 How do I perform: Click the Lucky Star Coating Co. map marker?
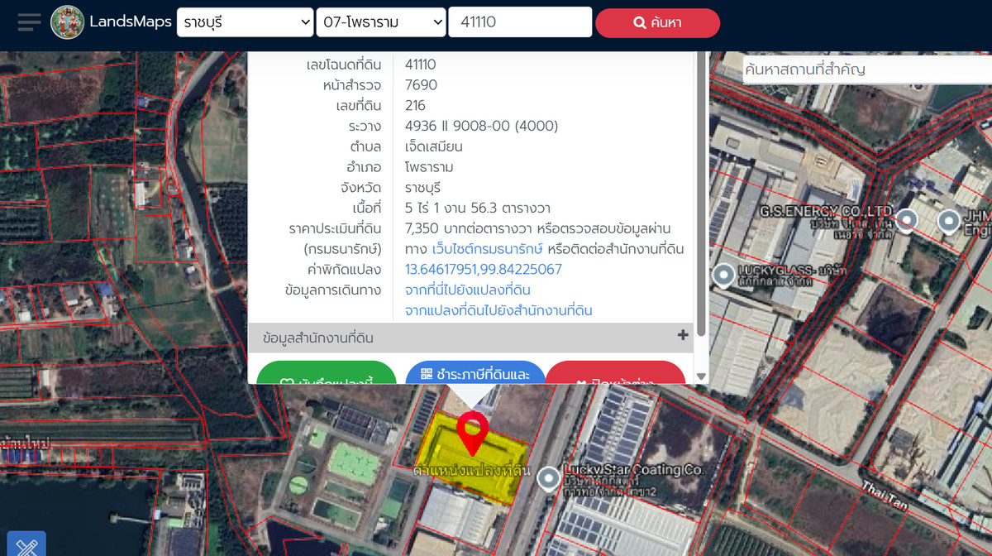(548, 477)
